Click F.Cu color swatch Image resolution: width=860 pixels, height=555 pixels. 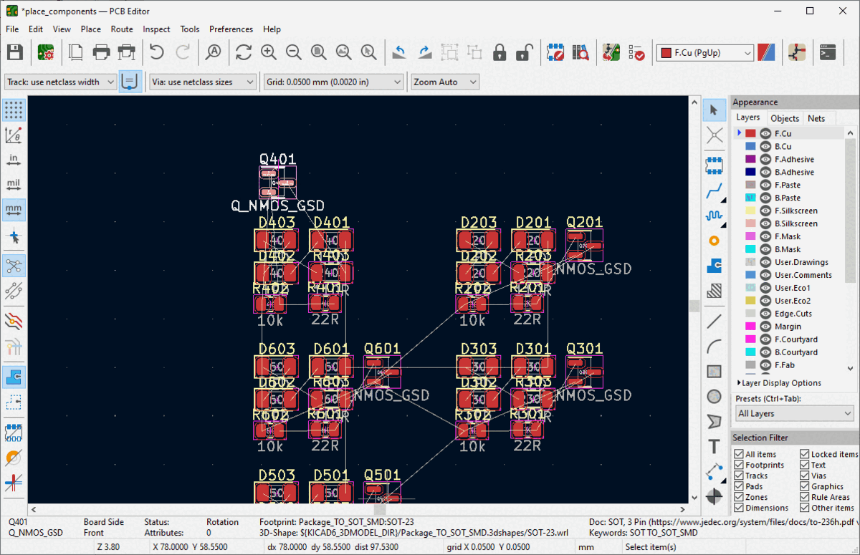tap(750, 133)
